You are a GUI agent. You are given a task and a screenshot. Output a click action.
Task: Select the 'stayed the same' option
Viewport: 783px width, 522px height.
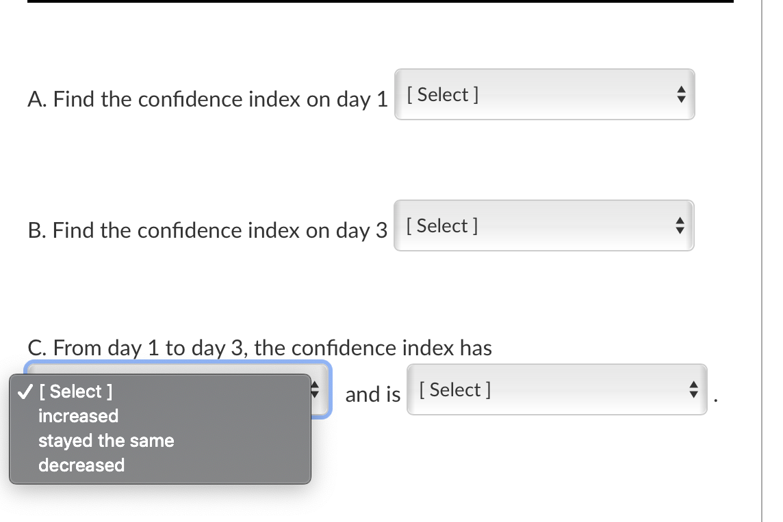pos(105,441)
